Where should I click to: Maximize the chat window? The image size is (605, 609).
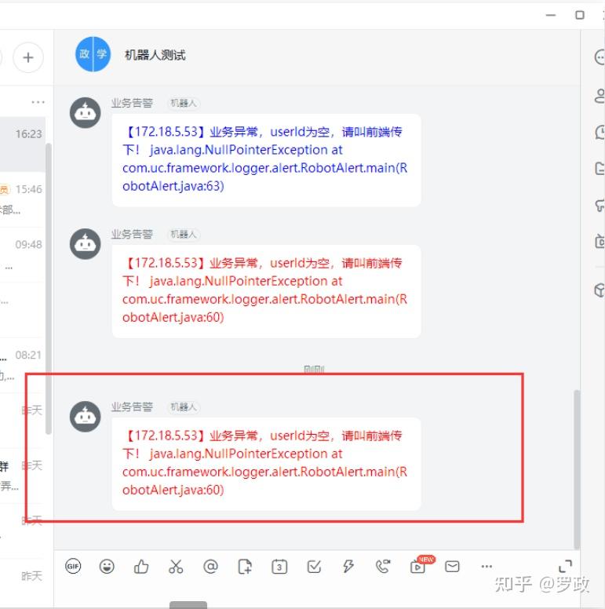pos(579,15)
